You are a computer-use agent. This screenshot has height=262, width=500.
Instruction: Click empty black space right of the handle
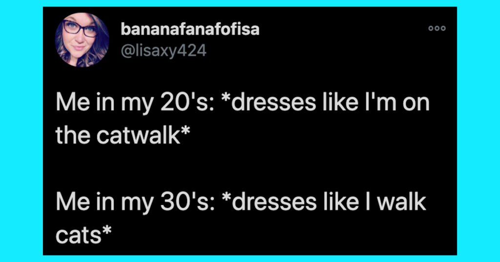317,50
